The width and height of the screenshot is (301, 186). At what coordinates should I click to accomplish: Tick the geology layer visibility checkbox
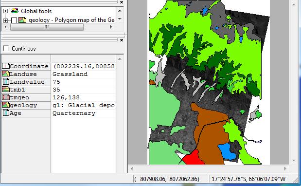(x=14, y=20)
